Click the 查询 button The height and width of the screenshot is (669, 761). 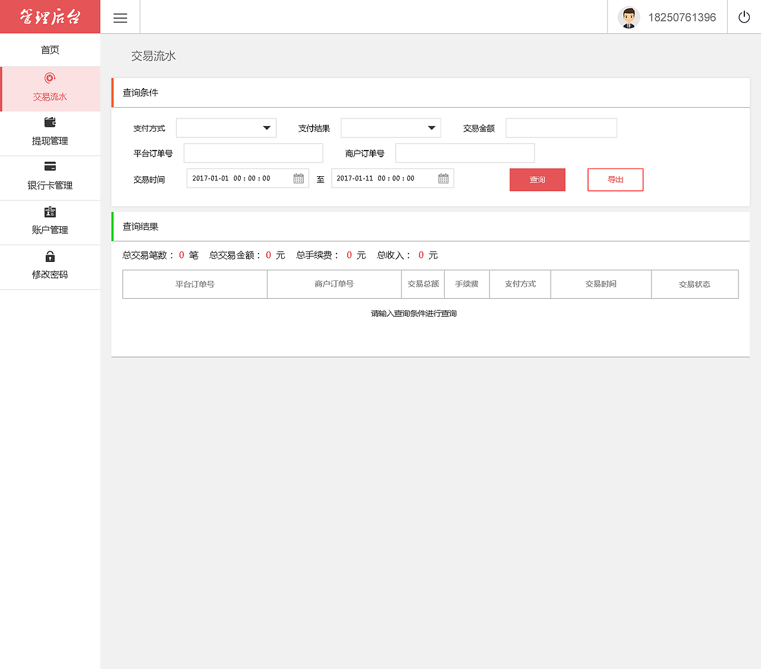[x=537, y=180]
